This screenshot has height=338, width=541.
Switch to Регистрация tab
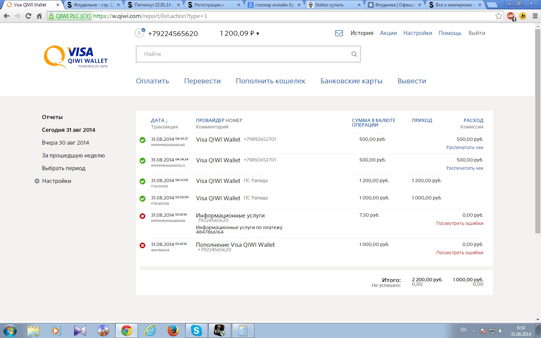click(215, 5)
